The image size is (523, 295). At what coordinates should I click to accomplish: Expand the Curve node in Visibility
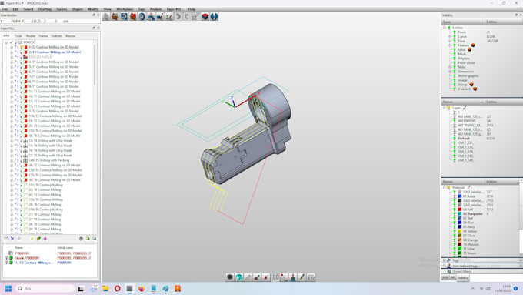[x=449, y=36]
